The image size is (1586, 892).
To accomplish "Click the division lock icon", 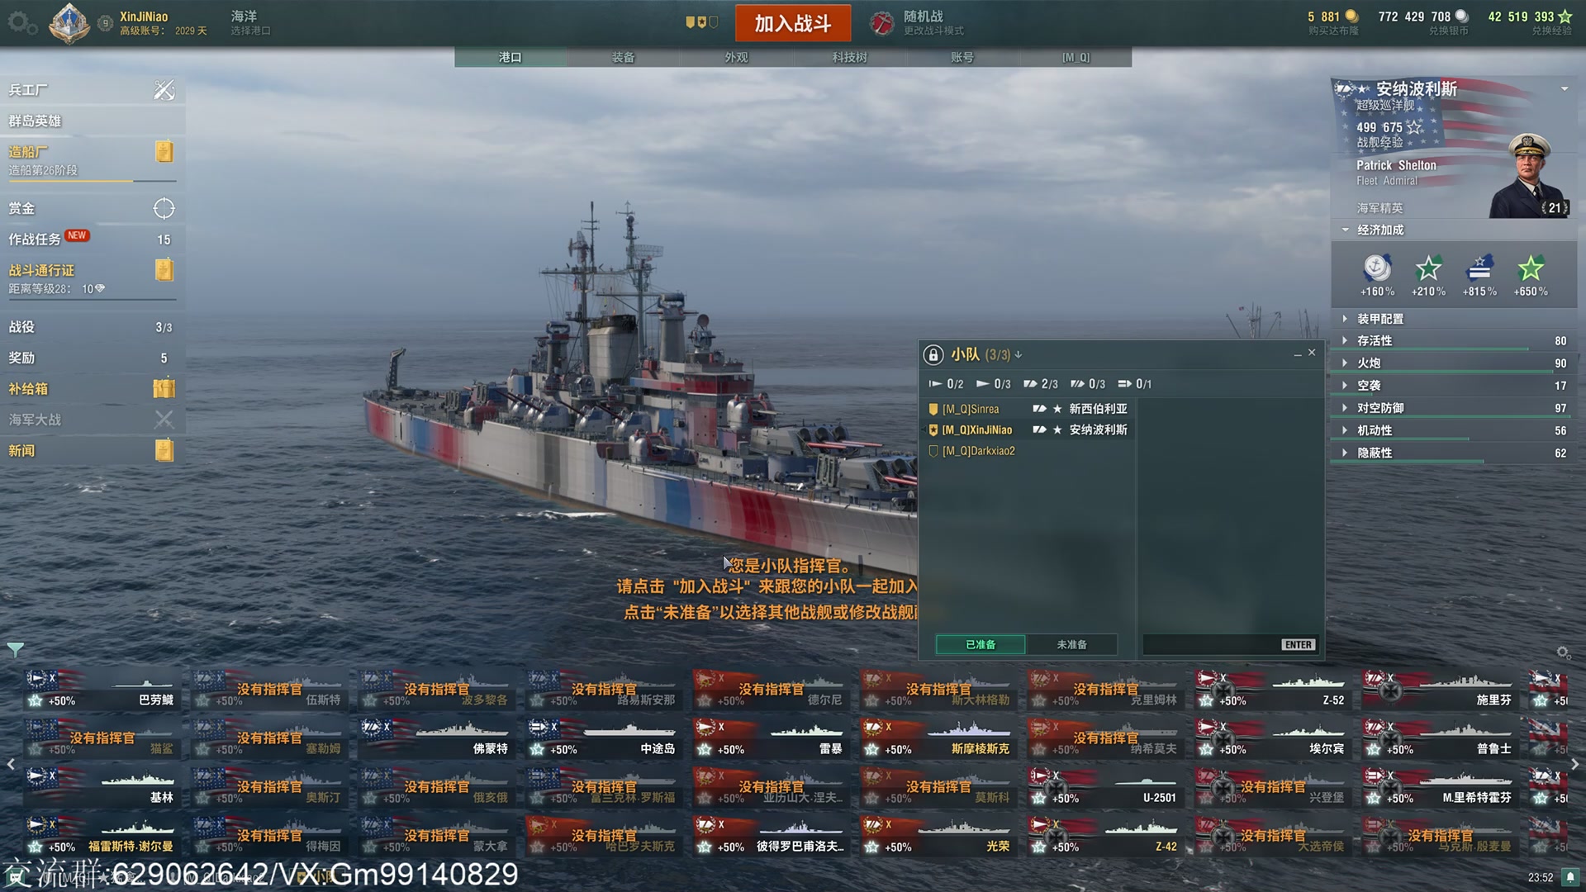I will pyautogui.click(x=933, y=354).
